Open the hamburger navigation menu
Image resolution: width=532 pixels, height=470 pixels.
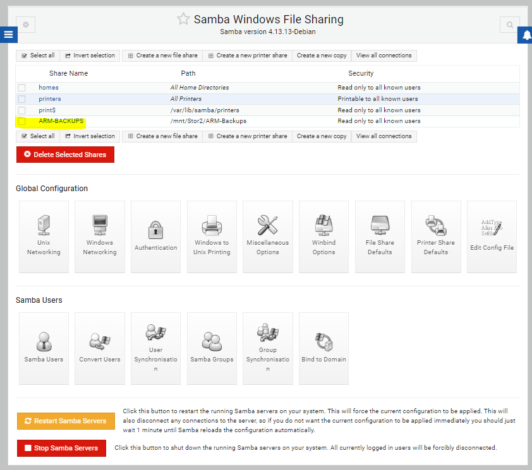pos(8,35)
